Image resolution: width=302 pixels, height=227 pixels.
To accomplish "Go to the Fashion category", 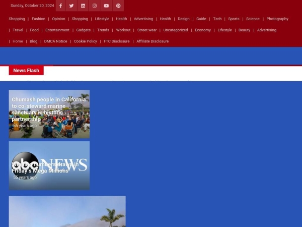I will click(x=39, y=19).
